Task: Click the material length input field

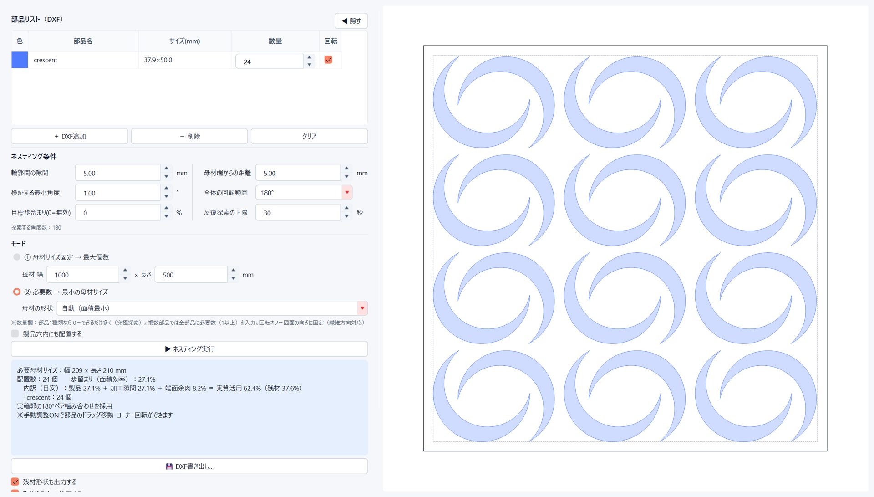Action: [x=191, y=275]
